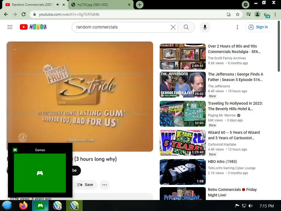Click title George Finds A Father
This screenshot has height=211, width=281.
235,77
